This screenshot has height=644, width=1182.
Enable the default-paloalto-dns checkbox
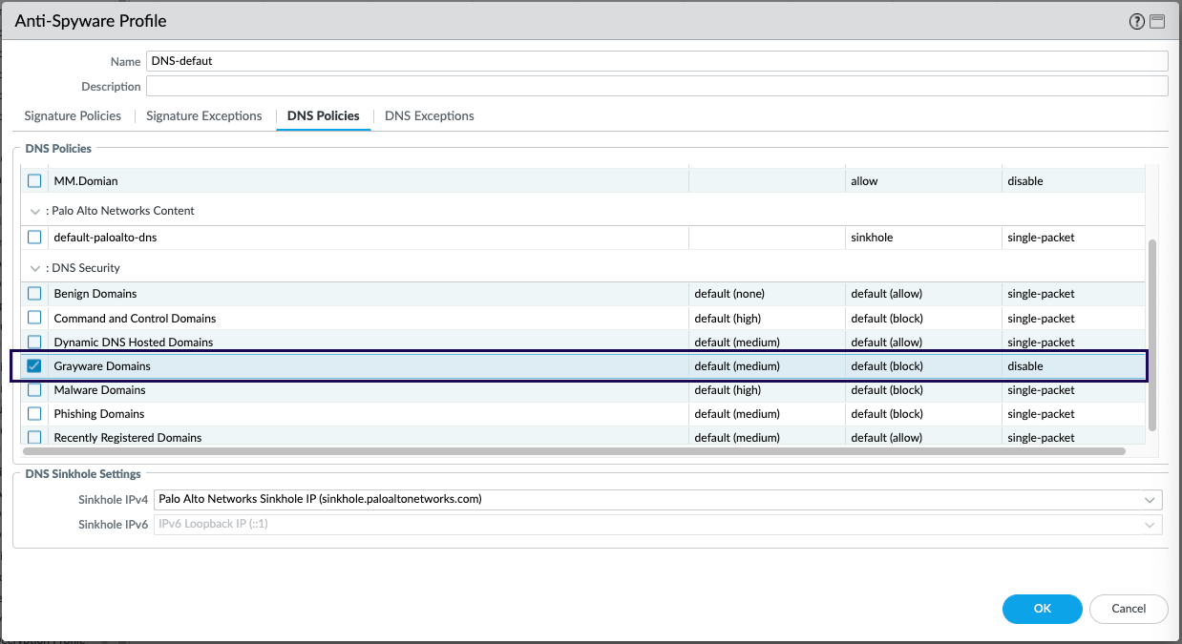pyautogui.click(x=34, y=238)
